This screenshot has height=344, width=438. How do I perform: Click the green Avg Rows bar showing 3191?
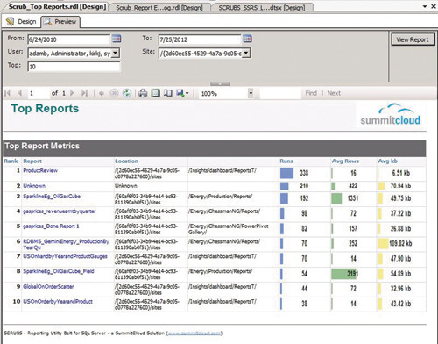tap(343, 274)
